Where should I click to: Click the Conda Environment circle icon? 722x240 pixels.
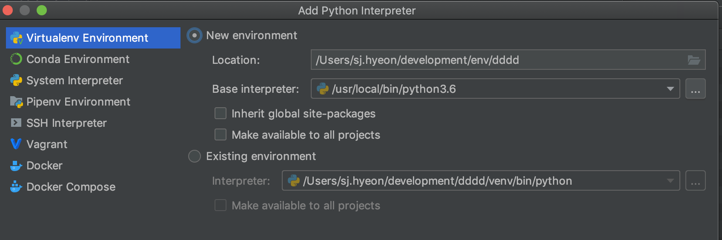(16, 59)
